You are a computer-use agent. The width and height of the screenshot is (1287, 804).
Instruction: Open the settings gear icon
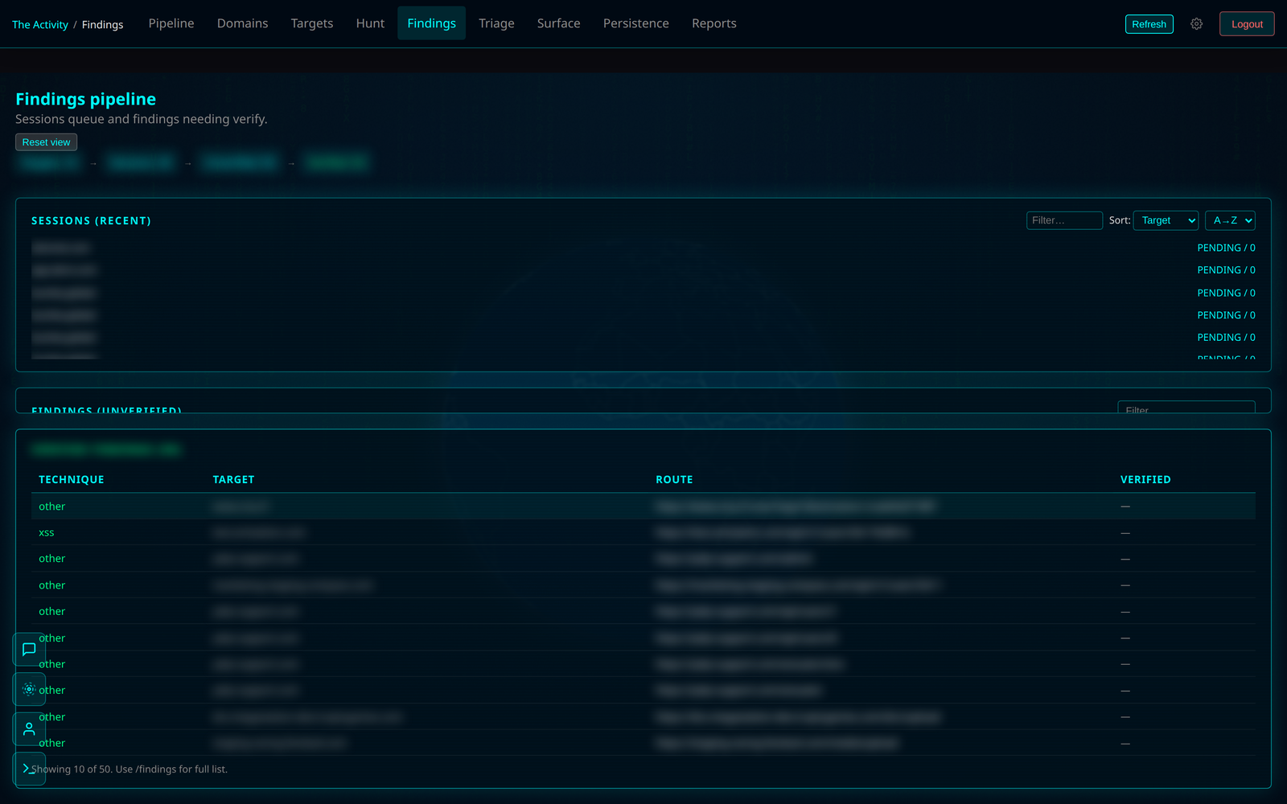tap(1196, 24)
